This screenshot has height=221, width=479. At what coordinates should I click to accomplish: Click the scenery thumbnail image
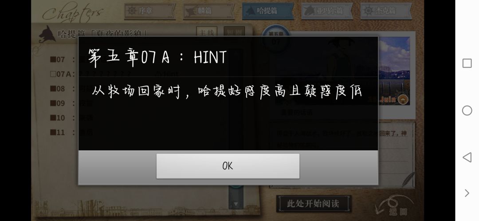tap(394, 71)
